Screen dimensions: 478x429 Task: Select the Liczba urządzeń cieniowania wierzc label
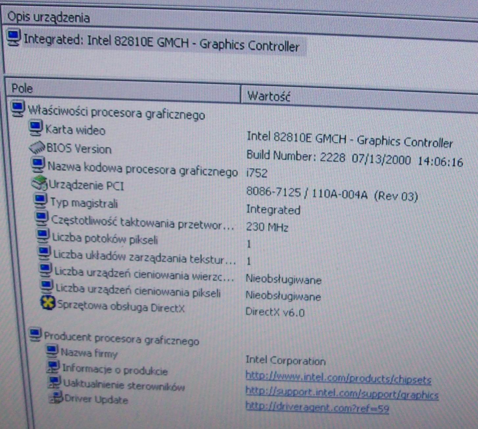pyautogui.click(x=144, y=274)
